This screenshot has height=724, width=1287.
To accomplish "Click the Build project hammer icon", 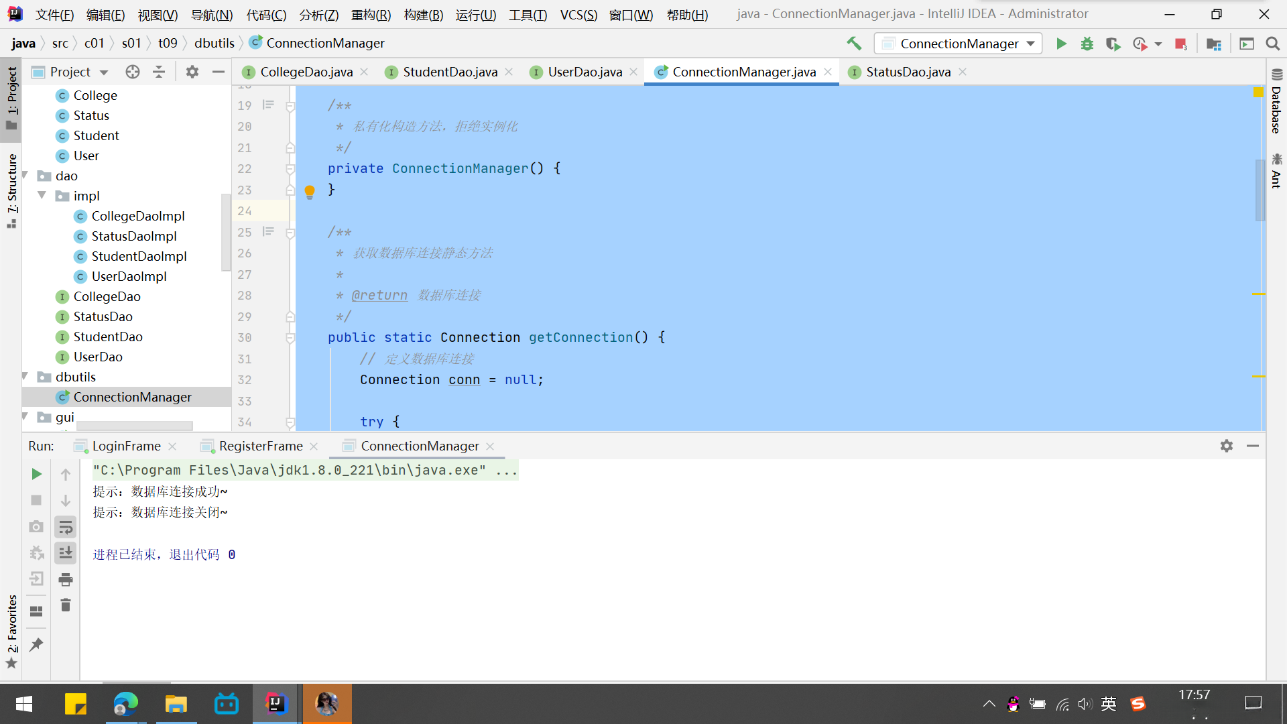I will 854,44.
